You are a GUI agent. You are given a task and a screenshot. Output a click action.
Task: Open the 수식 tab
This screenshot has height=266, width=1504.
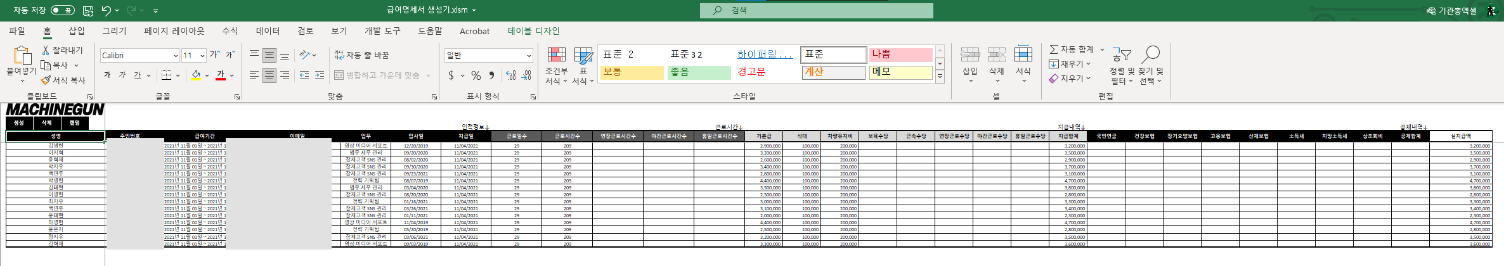pos(230,31)
